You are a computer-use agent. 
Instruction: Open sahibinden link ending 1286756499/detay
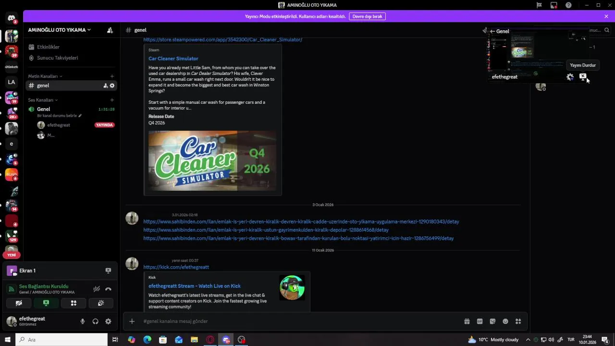point(298,238)
